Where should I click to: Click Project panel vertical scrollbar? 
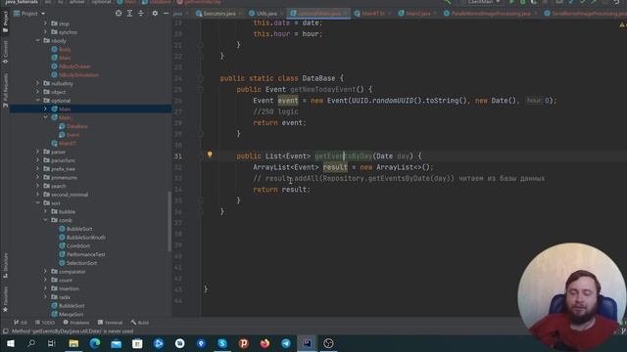pyautogui.click(x=169, y=222)
